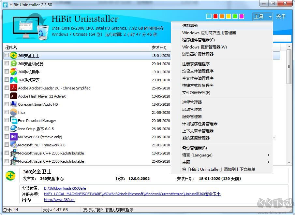Image resolution: width=295 pixels, height=215 pixels.
Task: Open 快捷方式修复程序
Action: coord(222,85)
